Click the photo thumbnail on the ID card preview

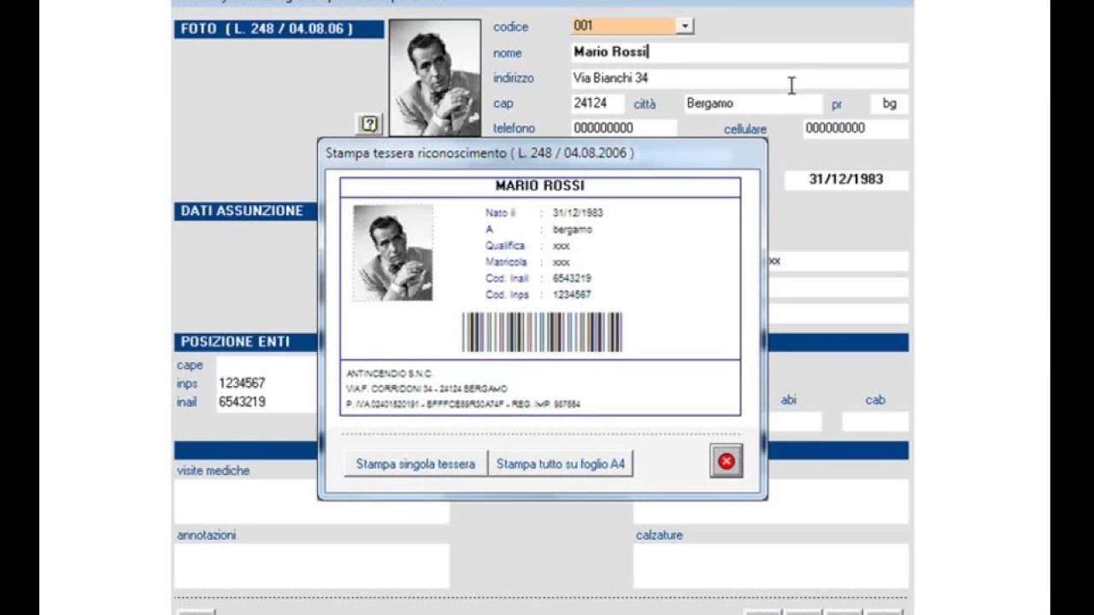click(x=393, y=253)
